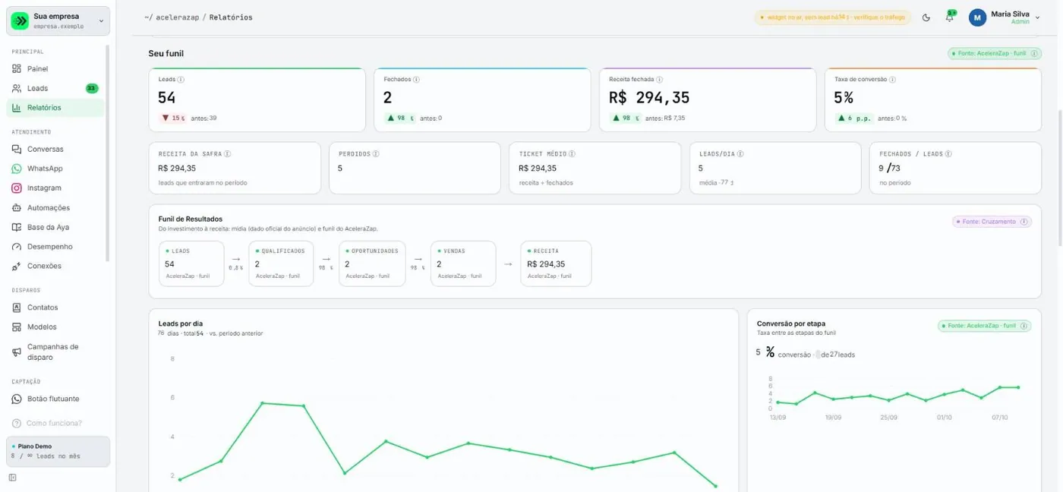Open Base da Aya
This screenshot has height=492, width=1063.
click(x=55, y=227)
